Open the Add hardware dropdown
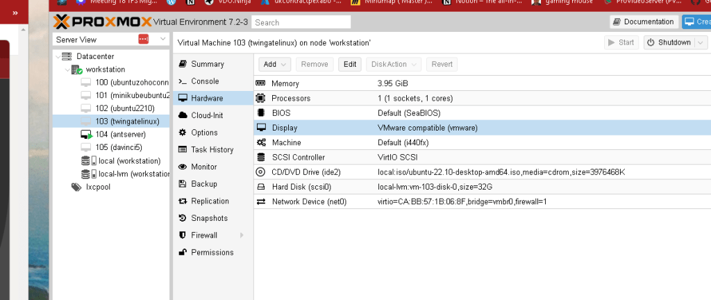Image resolution: width=711 pixels, height=300 pixels. (x=275, y=65)
